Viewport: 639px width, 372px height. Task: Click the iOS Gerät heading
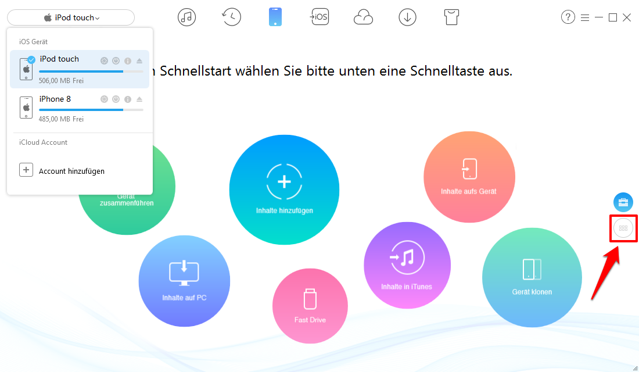click(x=34, y=42)
